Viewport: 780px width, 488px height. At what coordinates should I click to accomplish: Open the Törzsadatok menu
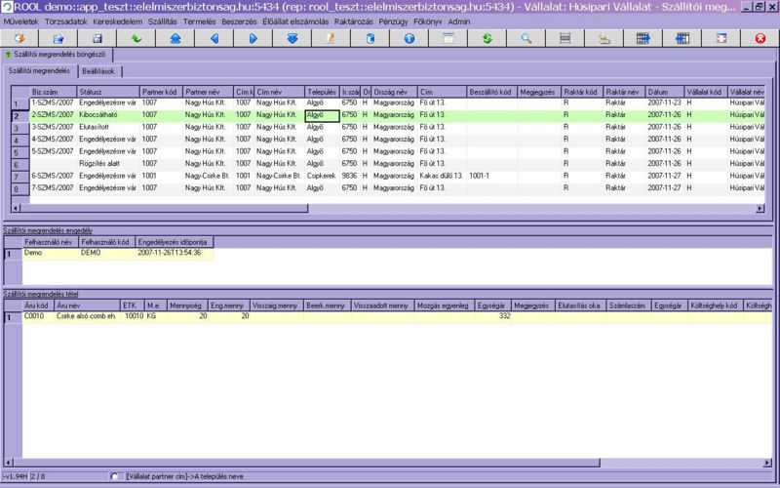[65, 20]
